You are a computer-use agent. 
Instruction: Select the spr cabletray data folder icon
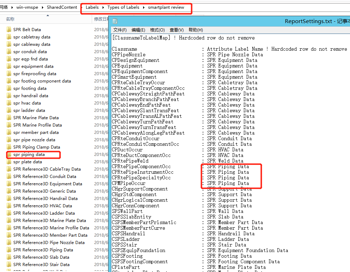pyautogui.click(x=9, y=37)
